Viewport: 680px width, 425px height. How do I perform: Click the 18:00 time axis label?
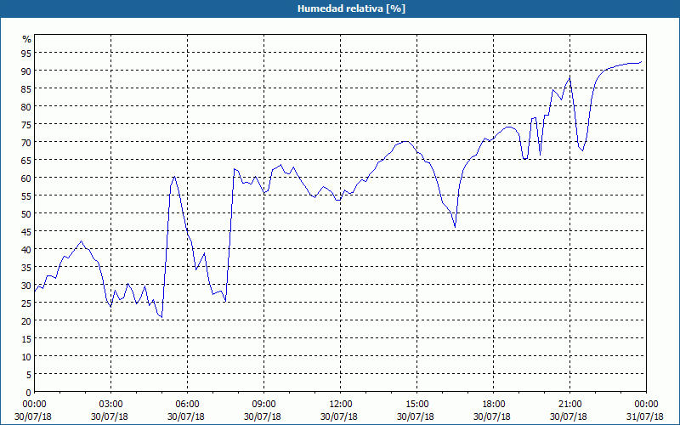[494, 405]
